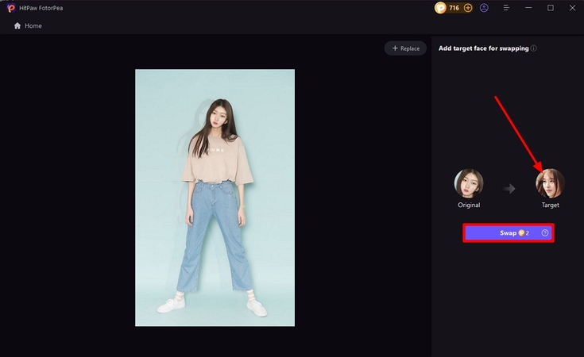Minimize the FotorPea window

click(528, 8)
